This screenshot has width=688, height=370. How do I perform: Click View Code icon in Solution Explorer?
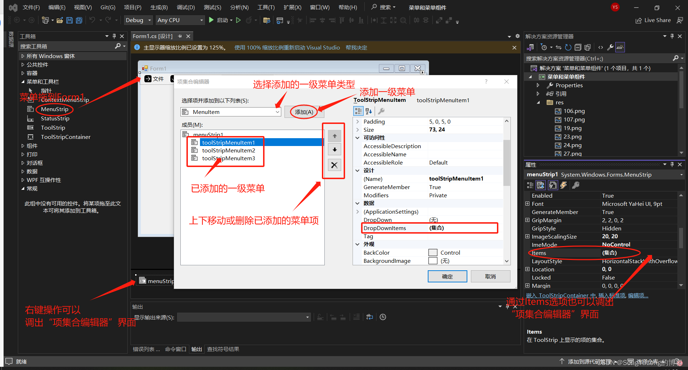[x=601, y=47]
